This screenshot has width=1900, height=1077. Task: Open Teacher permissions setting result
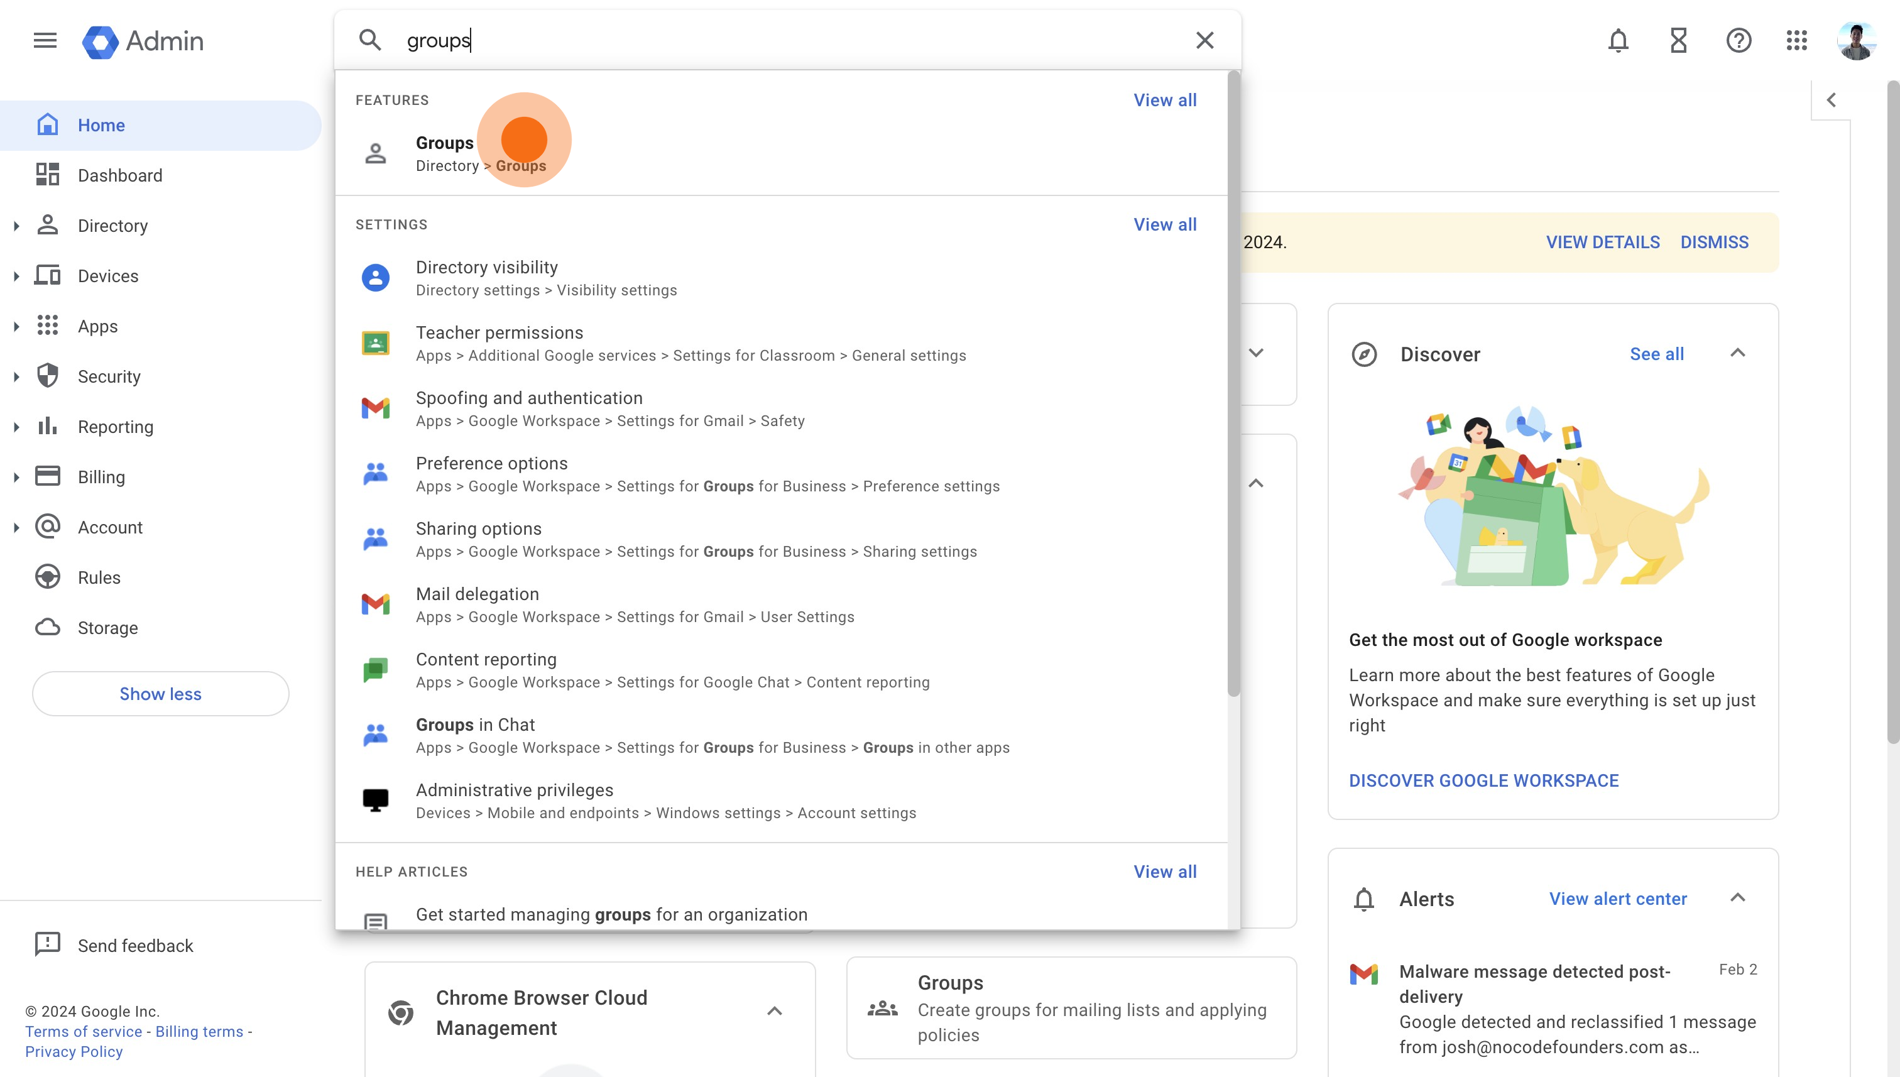(x=781, y=343)
